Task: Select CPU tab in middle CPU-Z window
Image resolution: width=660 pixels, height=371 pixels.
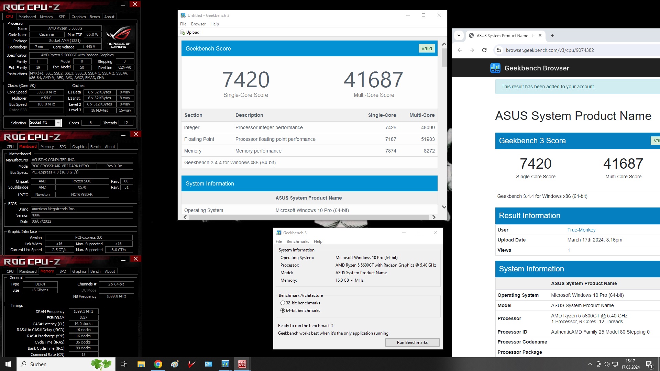Action: (10, 147)
